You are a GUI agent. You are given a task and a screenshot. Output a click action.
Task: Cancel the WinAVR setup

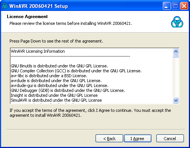coord(170,139)
